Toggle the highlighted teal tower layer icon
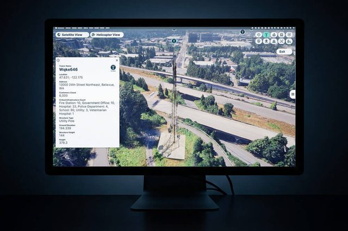Screen dimensions: 348x231 (x=266, y=35)
